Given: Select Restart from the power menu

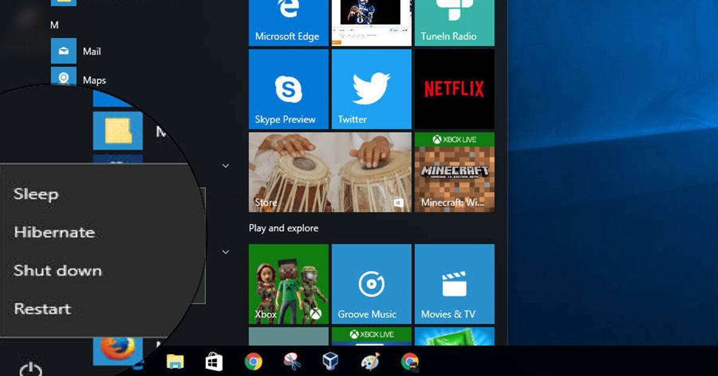Looking at the screenshot, I should pos(42,309).
